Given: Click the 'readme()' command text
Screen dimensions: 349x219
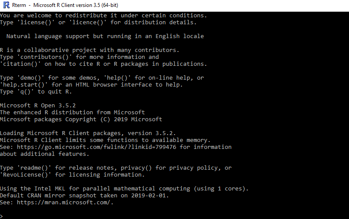Looking at the screenshot, I should pos(34,167).
